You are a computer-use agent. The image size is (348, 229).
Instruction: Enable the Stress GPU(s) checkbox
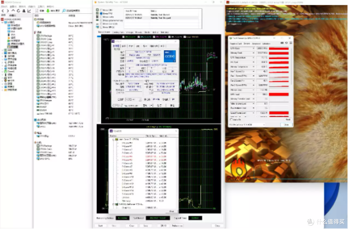pyautogui.click(x=101, y=27)
